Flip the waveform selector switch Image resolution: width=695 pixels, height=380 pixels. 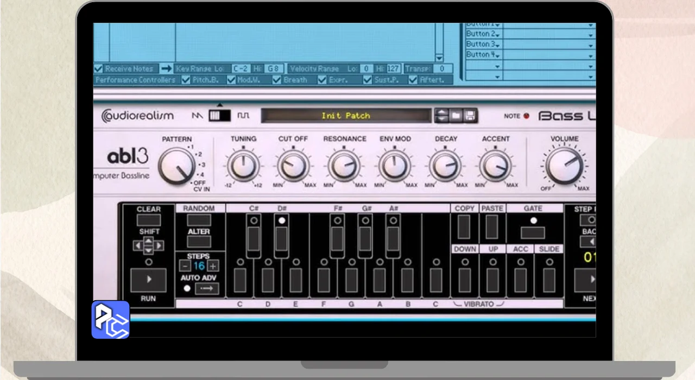[x=219, y=116]
